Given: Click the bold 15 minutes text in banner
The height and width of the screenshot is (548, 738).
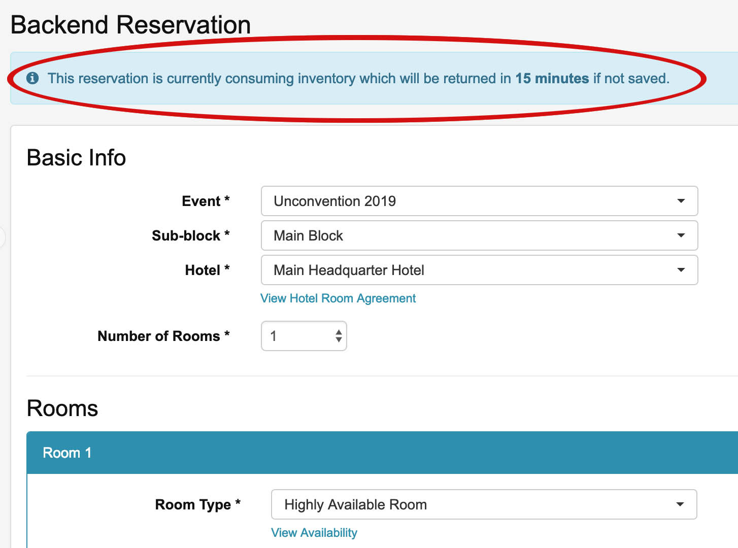Looking at the screenshot, I should coord(552,78).
